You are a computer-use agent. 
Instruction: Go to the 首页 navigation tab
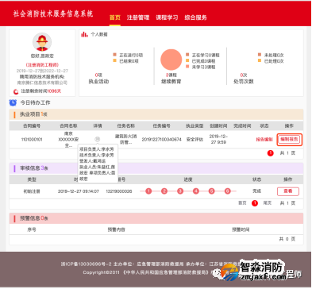coord(115,17)
